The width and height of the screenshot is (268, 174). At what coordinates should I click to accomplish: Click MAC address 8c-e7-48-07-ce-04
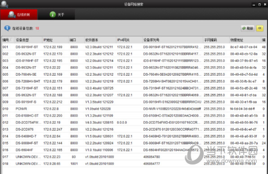click(x=244, y=47)
